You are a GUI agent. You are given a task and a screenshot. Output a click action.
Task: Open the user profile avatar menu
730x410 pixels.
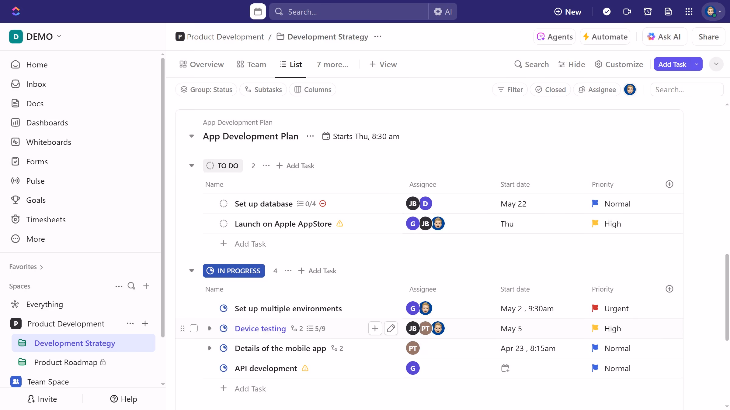click(713, 12)
